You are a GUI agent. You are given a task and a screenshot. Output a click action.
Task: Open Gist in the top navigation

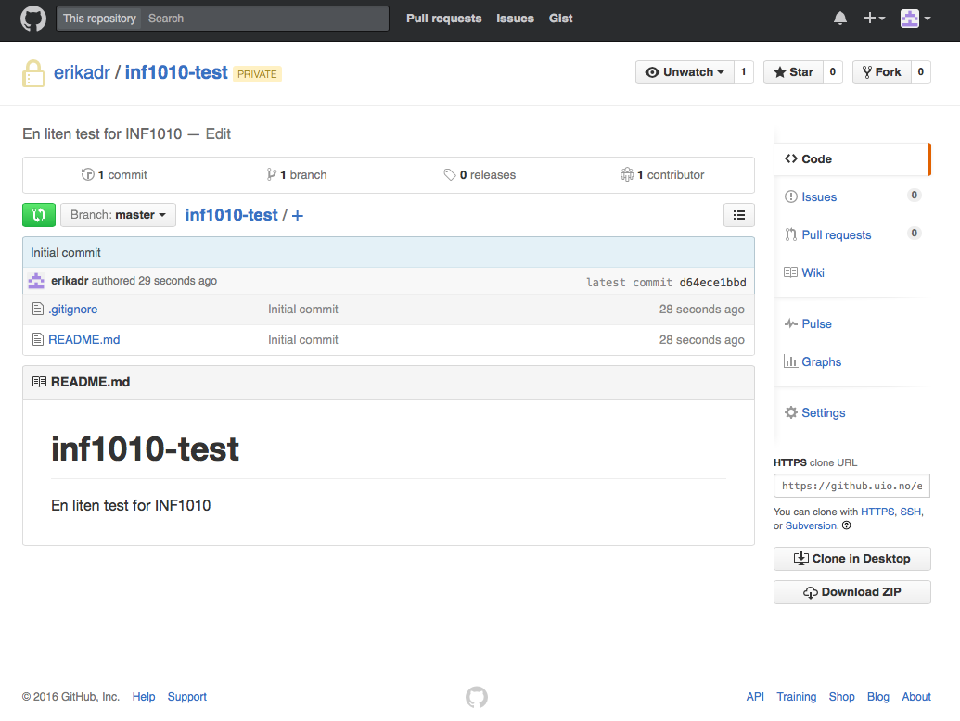[x=561, y=19]
